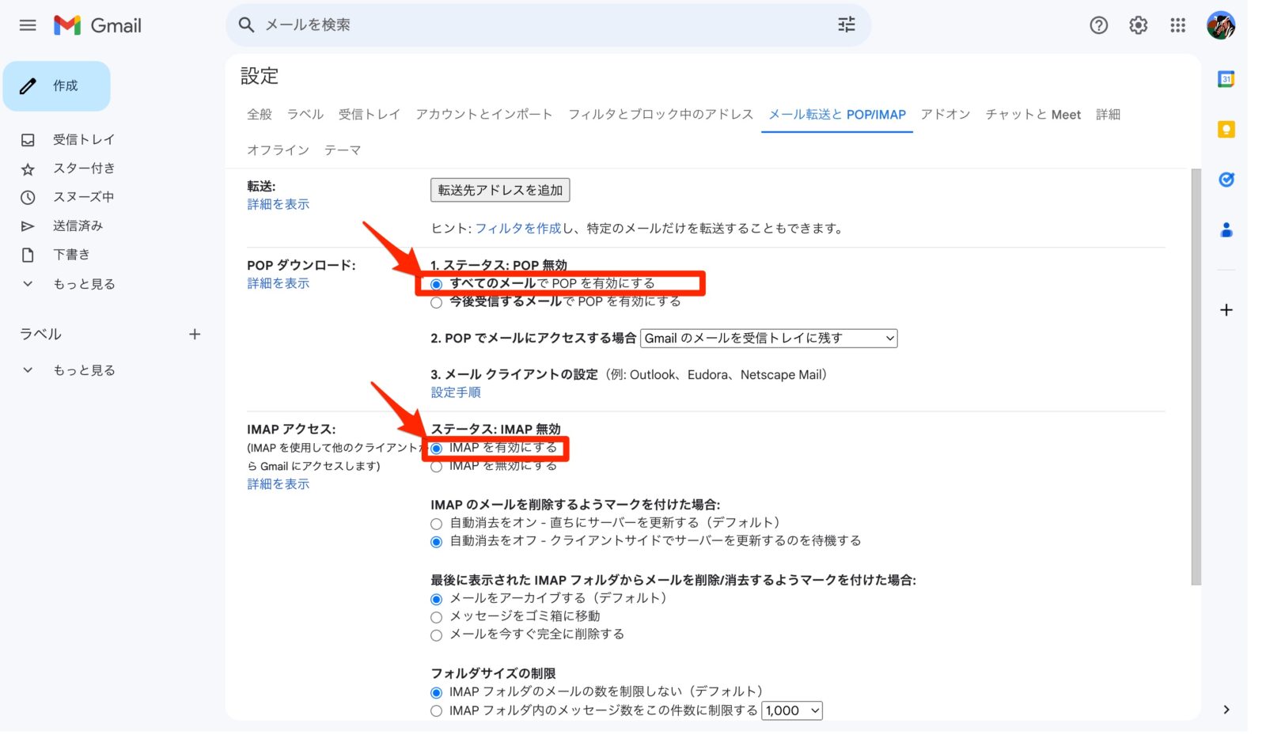Open the Google apps grid icon
The height and width of the screenshot is (750, 1266).
coord(1177,25)
